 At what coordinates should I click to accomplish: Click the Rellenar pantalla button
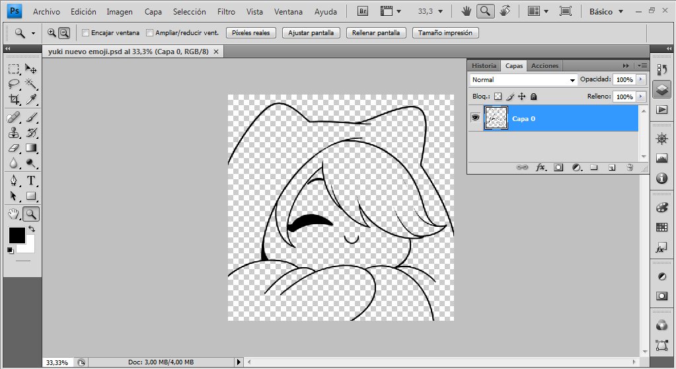[x=376, y=33]
